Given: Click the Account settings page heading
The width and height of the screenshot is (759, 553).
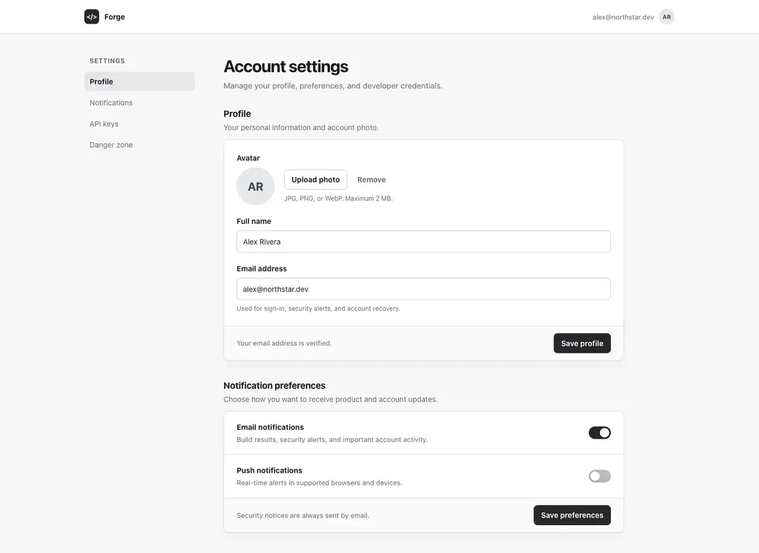Looking at the screenshot, I should [286, 66].
